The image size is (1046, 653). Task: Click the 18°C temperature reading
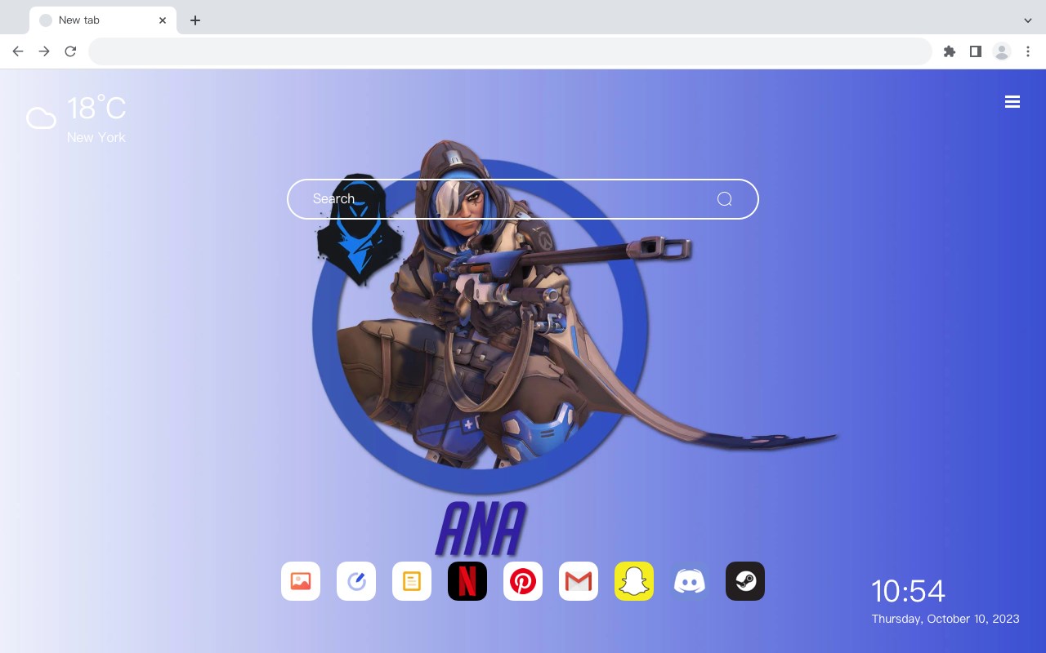point(96,109)
